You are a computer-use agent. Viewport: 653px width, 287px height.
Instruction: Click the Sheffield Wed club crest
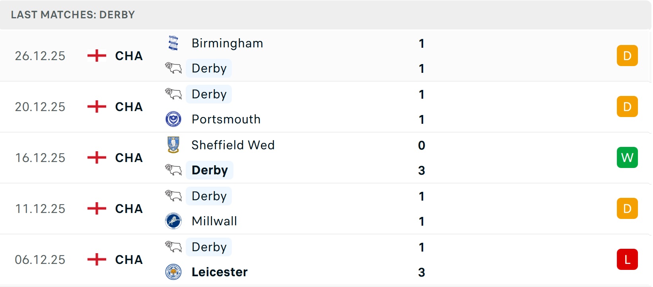coord(173,145)
